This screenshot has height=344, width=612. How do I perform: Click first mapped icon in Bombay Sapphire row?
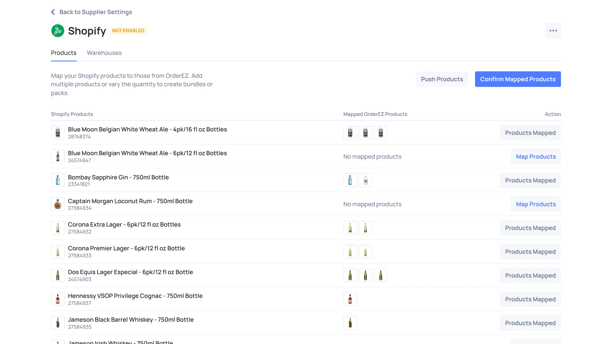(350, 180)
